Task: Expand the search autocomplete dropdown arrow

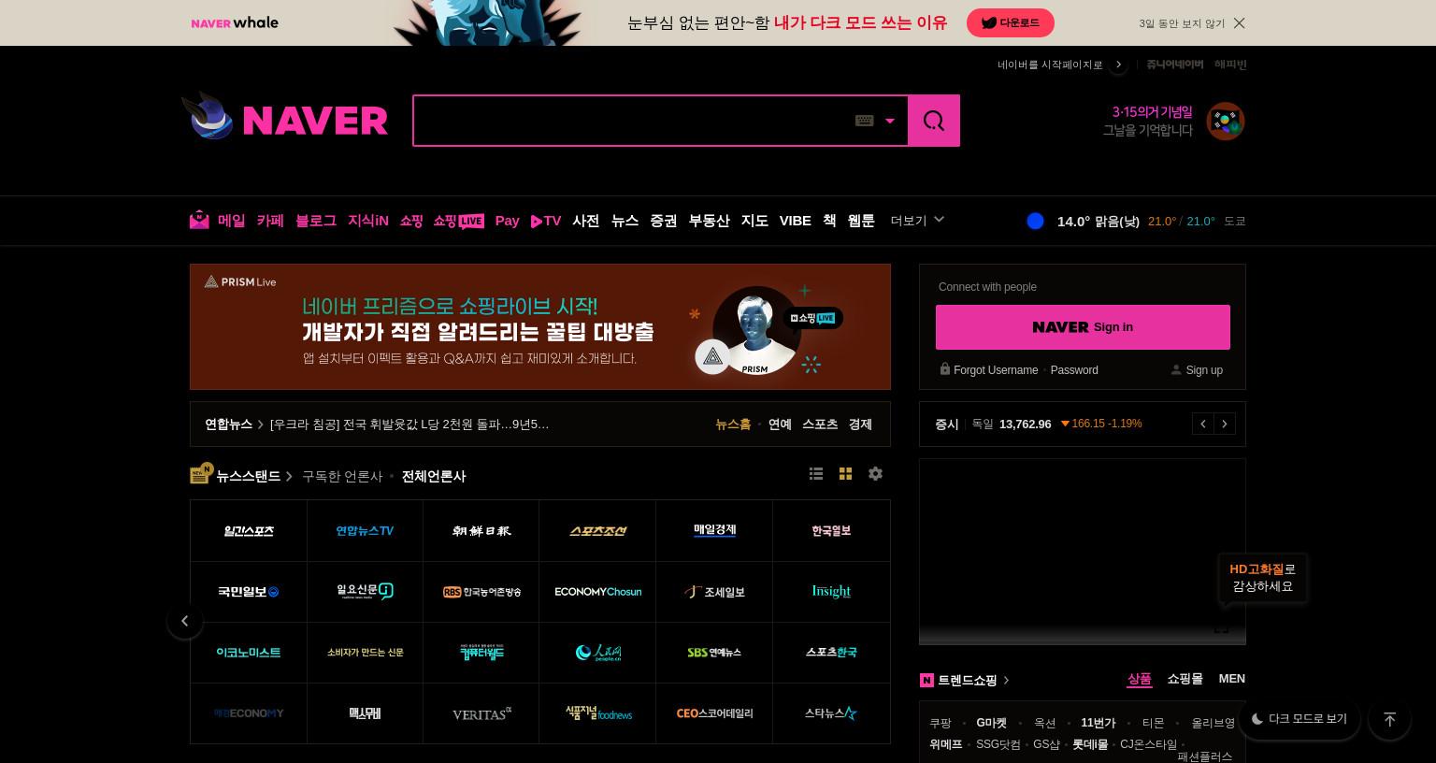Action: tap(890, 121)
